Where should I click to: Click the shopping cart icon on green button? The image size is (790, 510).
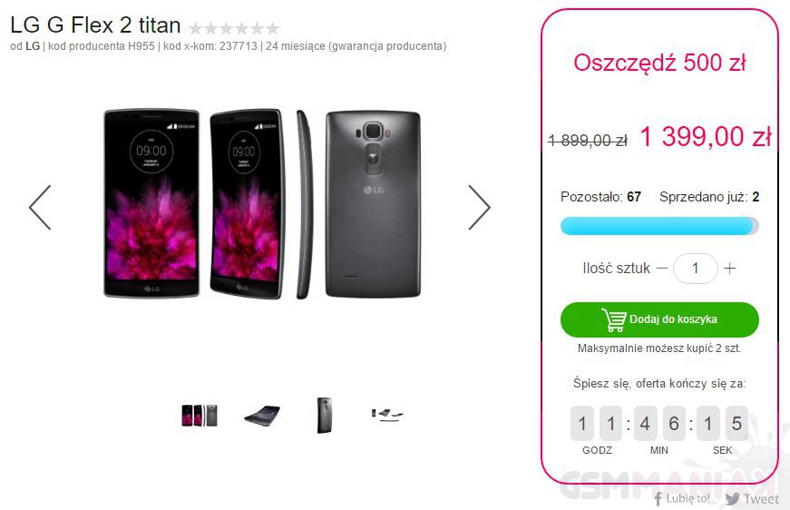pyautogui.click(x=614, y=319)
